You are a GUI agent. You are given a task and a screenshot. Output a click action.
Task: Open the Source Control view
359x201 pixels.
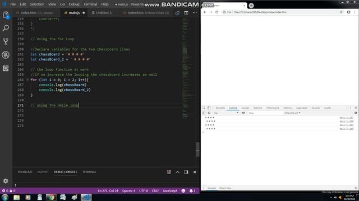coord(6,41)
